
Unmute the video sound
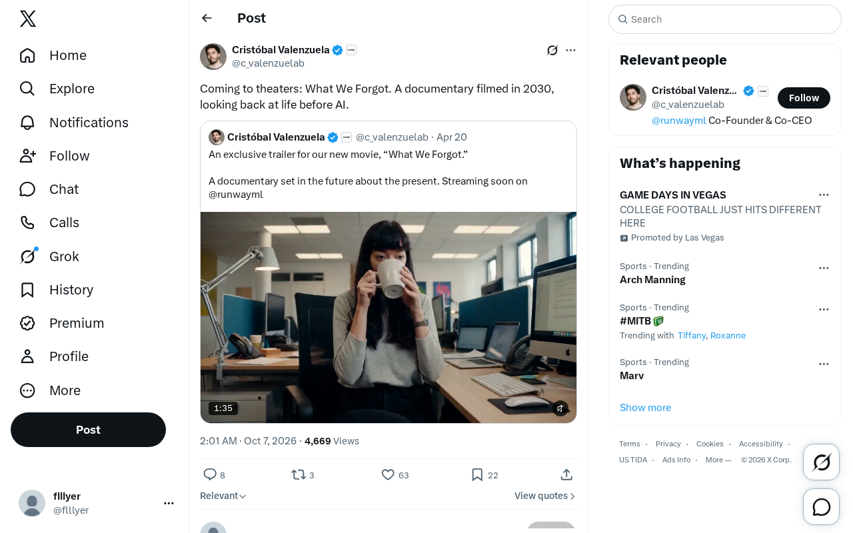(x=560, y=408)
